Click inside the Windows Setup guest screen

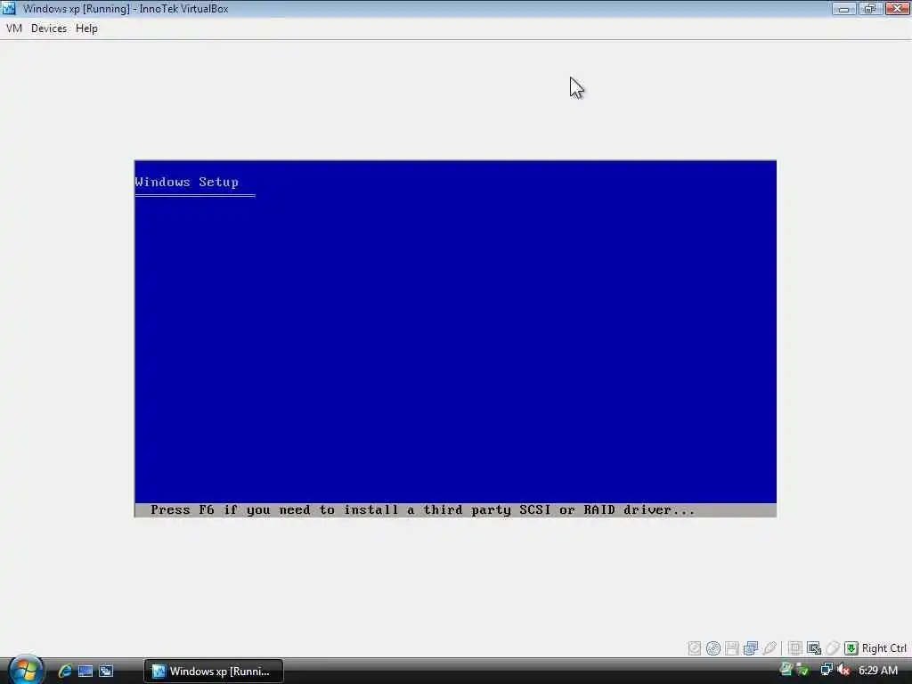point(455,338)
